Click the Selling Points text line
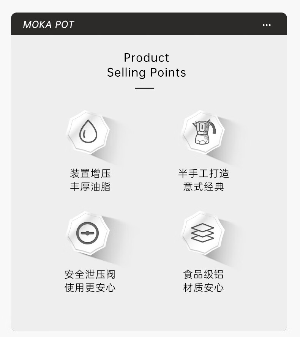This screenshot has height=337, width=300. click(147, 72)
